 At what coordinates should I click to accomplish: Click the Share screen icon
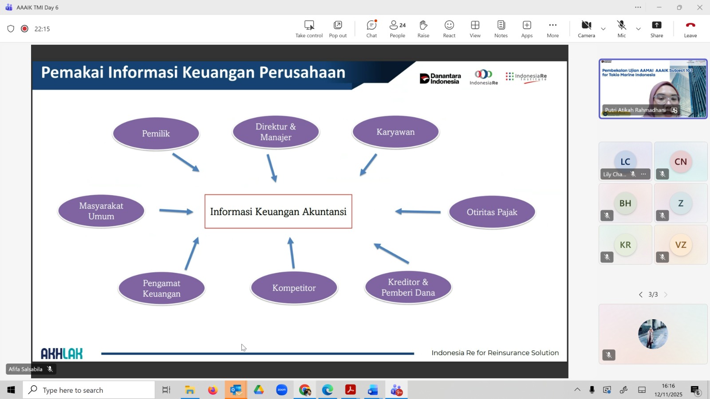click(x=657, y=29)
